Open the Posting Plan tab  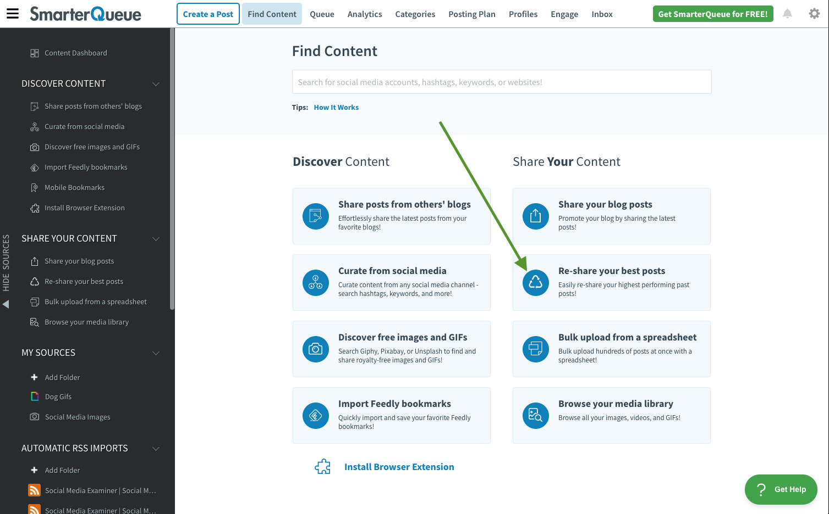click(x=472, y=14)
